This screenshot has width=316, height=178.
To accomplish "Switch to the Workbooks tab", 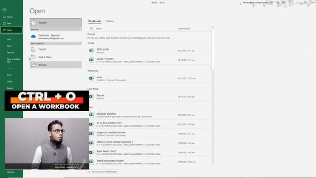I will [95, 21].
